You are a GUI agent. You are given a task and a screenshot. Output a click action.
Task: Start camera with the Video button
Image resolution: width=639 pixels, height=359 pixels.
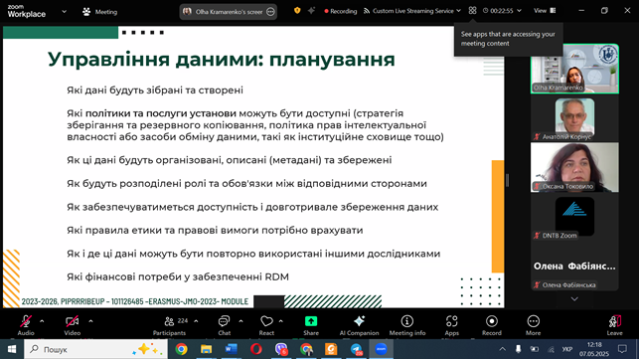[73, 325]
